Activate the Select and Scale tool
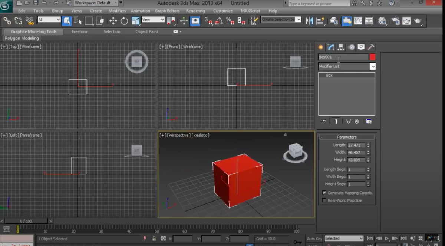The image size is (445, 246). tap(135, 21)
